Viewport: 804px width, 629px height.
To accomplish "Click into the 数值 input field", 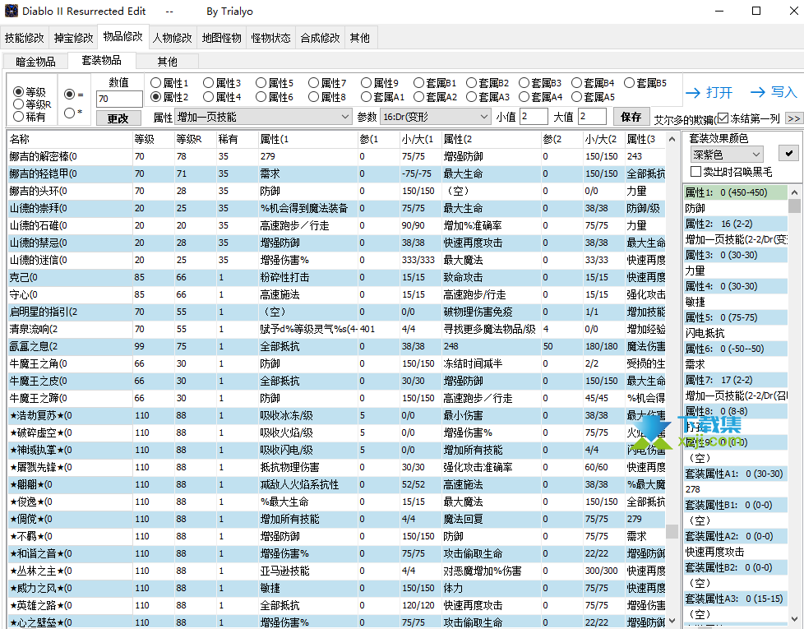I will point(119,99).
